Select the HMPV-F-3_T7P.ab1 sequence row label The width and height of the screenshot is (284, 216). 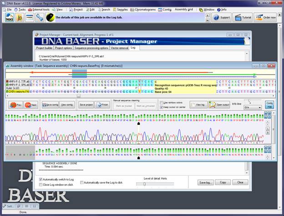click(x=18, y=82)
